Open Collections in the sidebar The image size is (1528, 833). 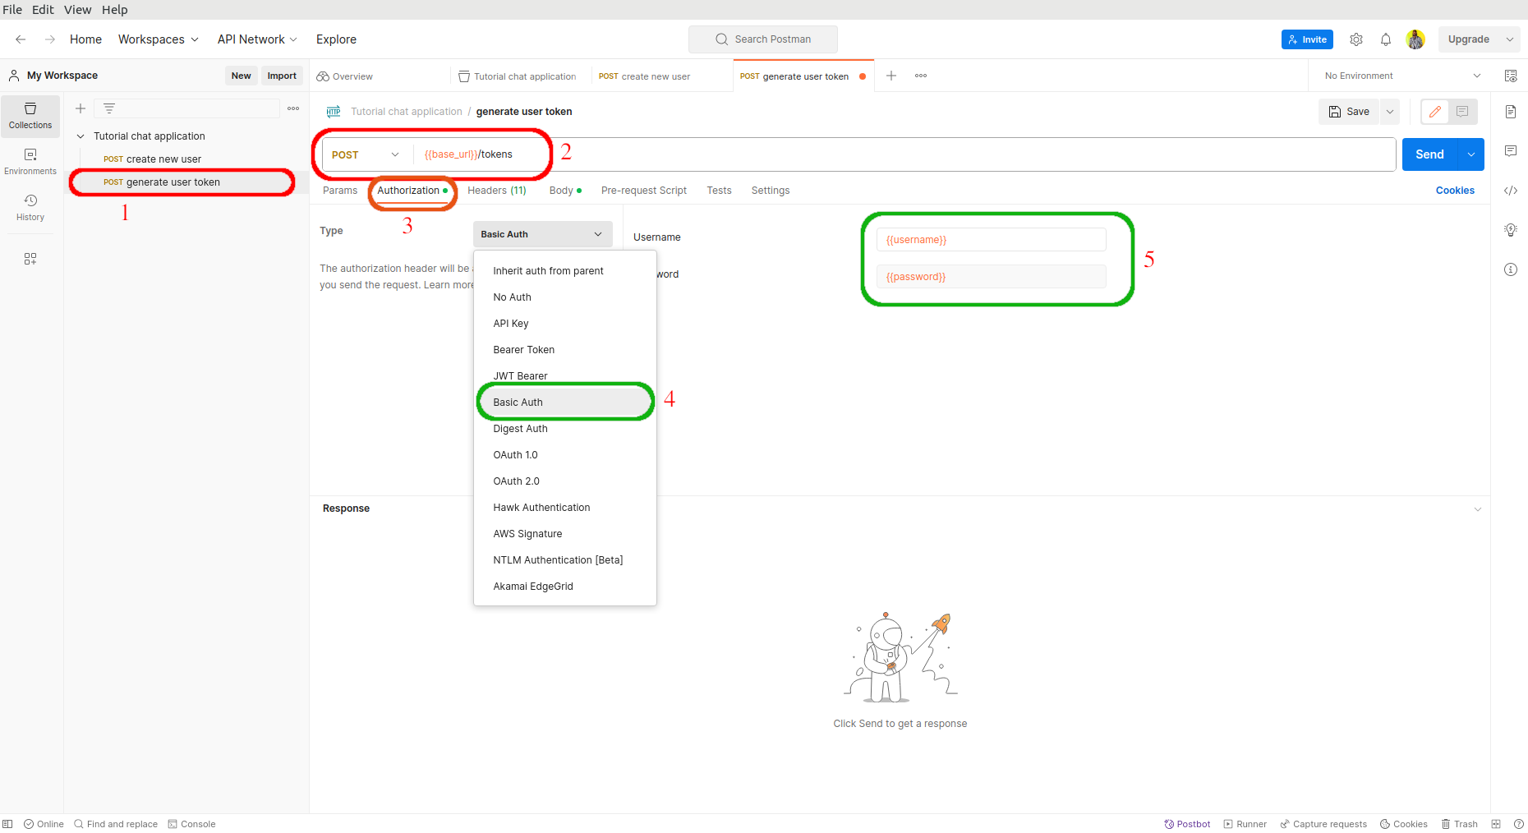point(30,116)
